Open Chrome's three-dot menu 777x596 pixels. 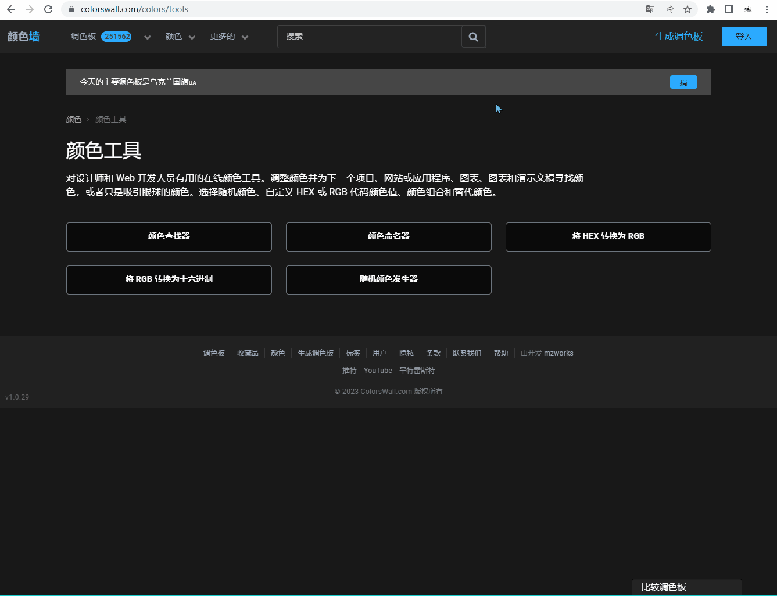(x=767, y=9)
